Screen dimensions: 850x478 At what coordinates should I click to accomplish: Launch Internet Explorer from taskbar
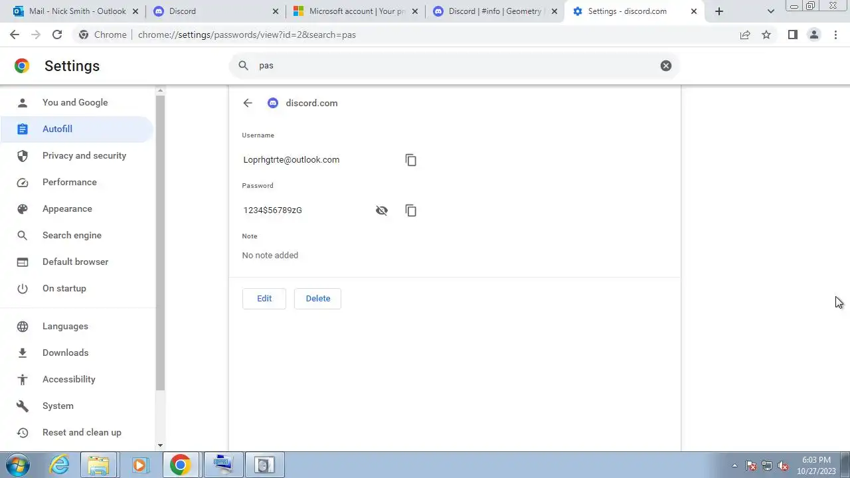click(60, 465)
